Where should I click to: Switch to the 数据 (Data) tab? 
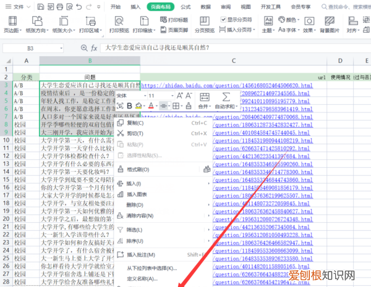(x=205, y=7)
